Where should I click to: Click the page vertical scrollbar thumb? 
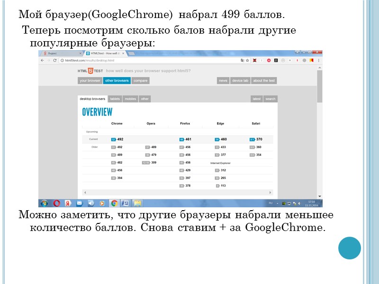point(319,86)
